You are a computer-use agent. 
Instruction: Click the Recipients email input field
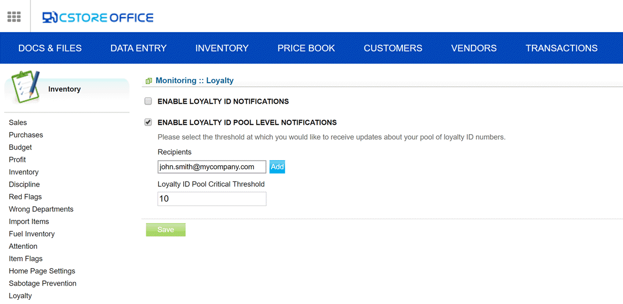[x=212, y=167]
